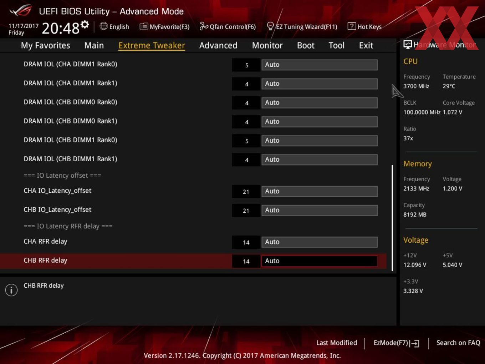Click the ROG logo icon
The width and height of the screenshot is (485, 364).
tap(21, 11)
